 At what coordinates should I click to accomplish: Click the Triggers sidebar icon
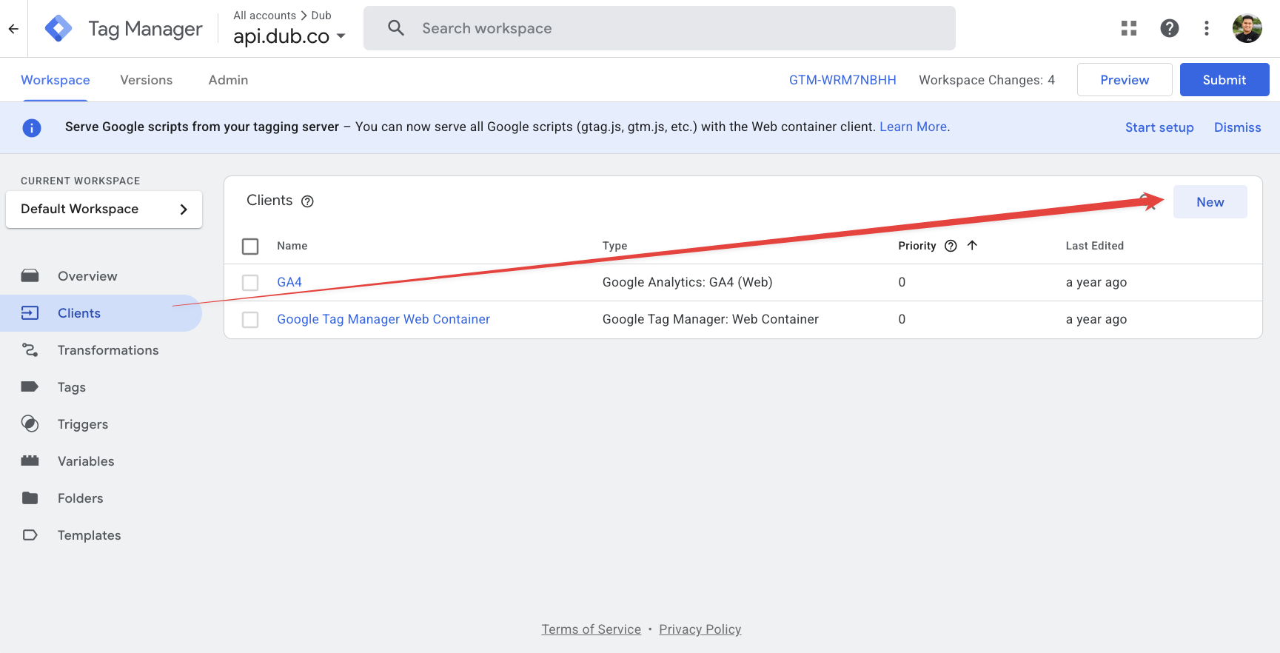pyautogui.click(x=30, y=423)
